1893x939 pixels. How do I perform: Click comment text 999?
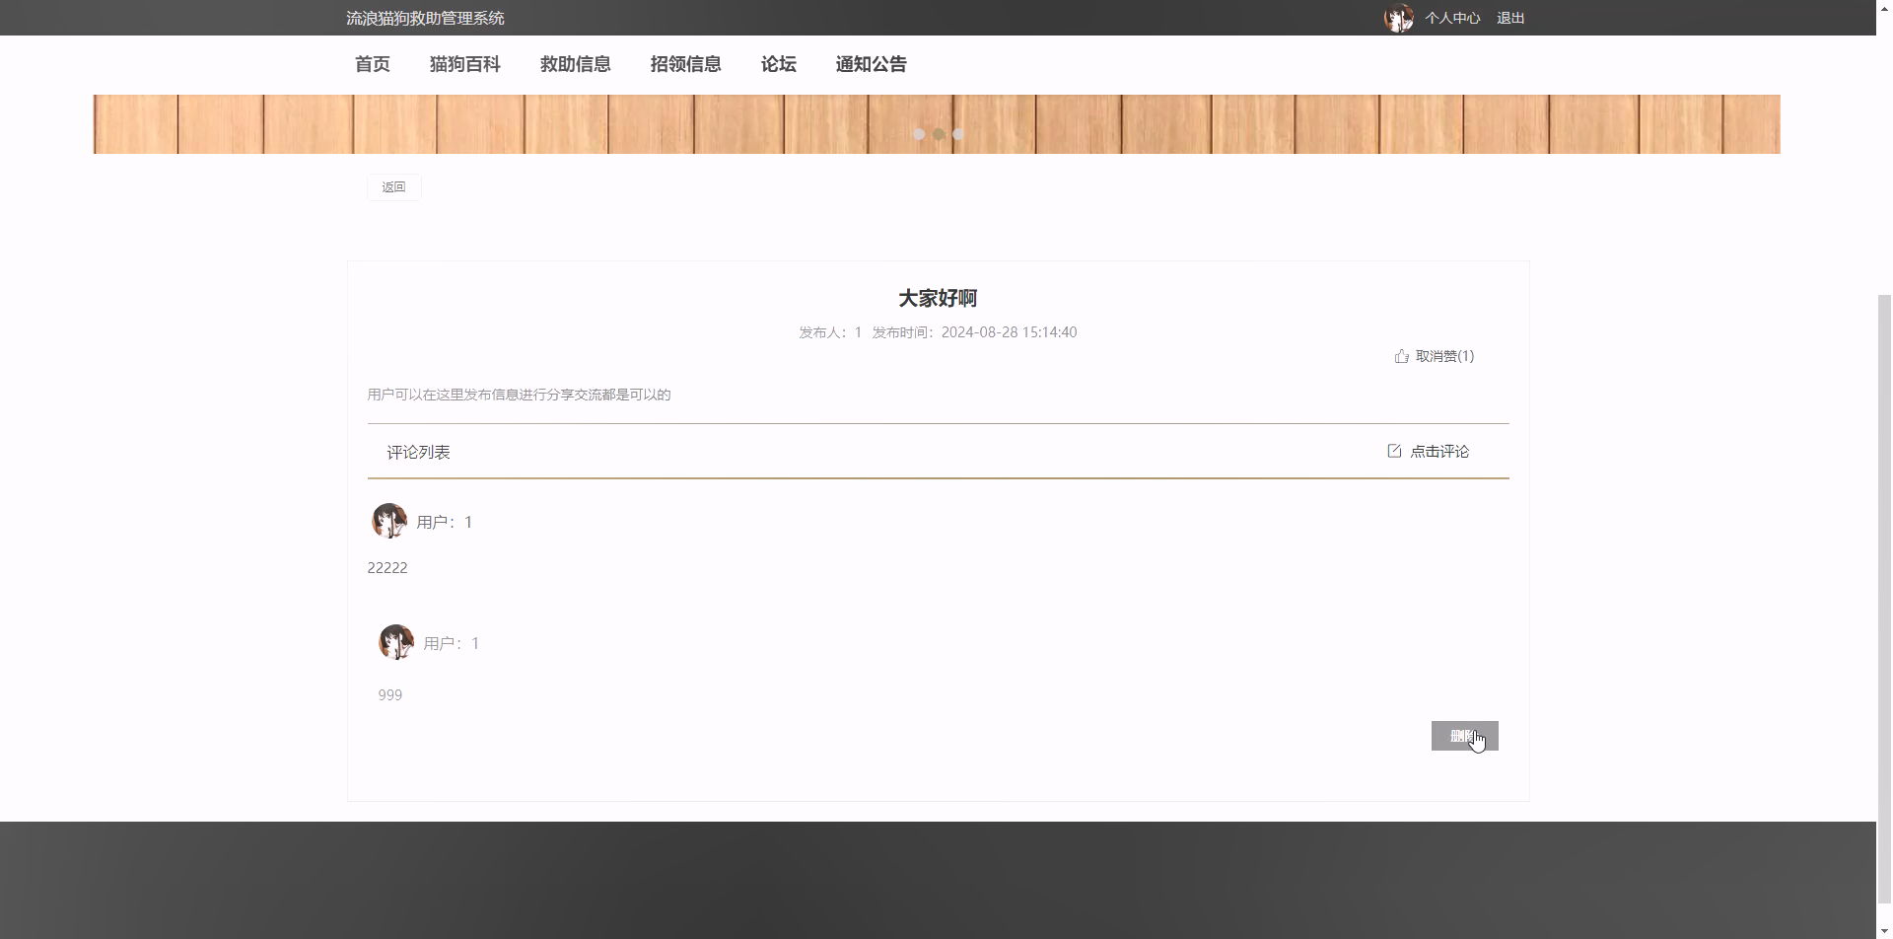389,695
